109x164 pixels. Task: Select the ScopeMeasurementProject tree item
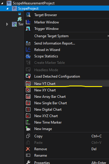(x=34, y=3)
